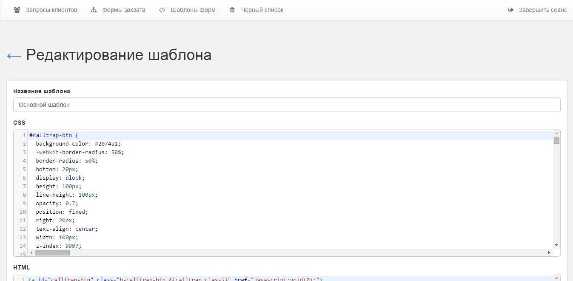
Task: Open the Шаблоны форм menu item
Action: coord(193,10)
